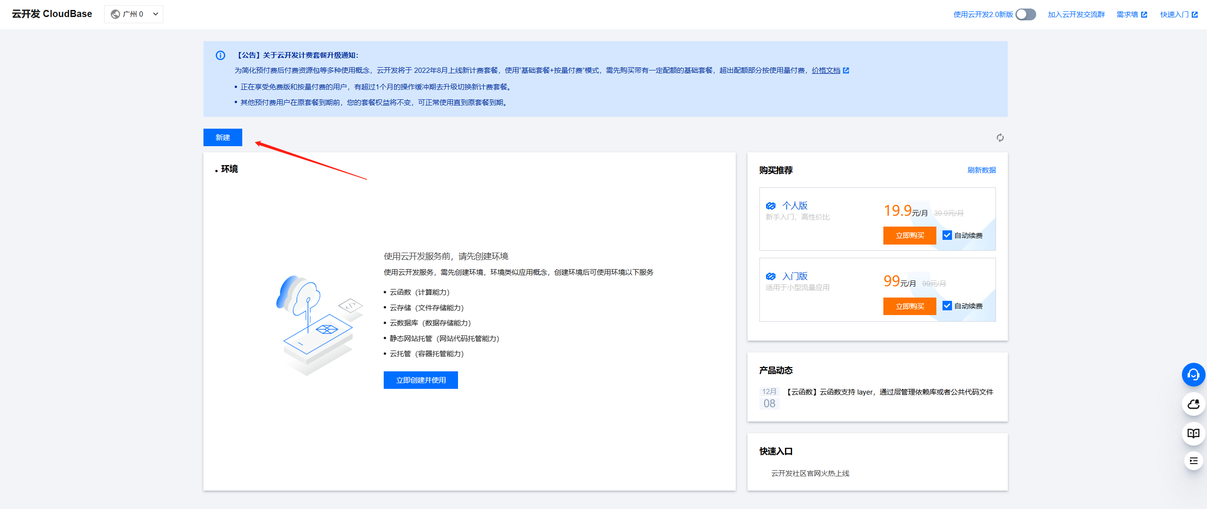Click the 云托管（容器托管能力）list item
This screenshot has height=509, width=1207.
point(426,354)
